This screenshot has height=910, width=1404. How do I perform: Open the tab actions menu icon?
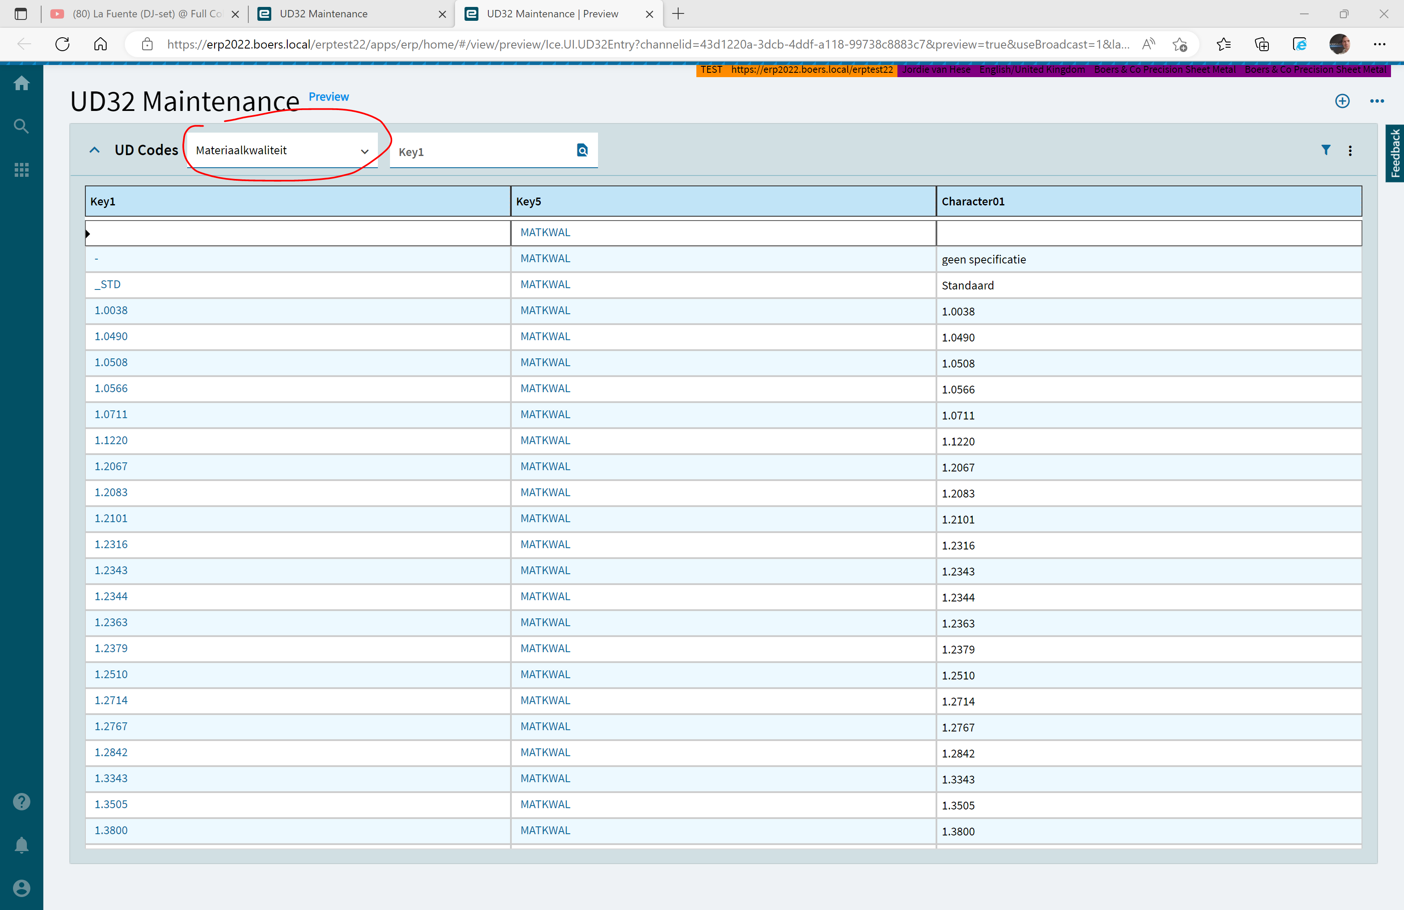click(21, 13)
